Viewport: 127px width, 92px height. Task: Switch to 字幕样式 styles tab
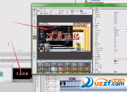coord(41,61)
